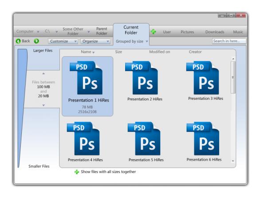Image resolution: width=256 pixels, height=213 pixels.
Task: Click Show files with all sizes together
Action: pyautogui.click(x=108, y=172)
